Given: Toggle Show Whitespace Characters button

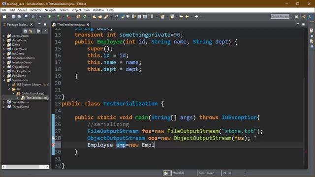Looking at the screenshot, I should pyautogui.click(x=145, y=16).
